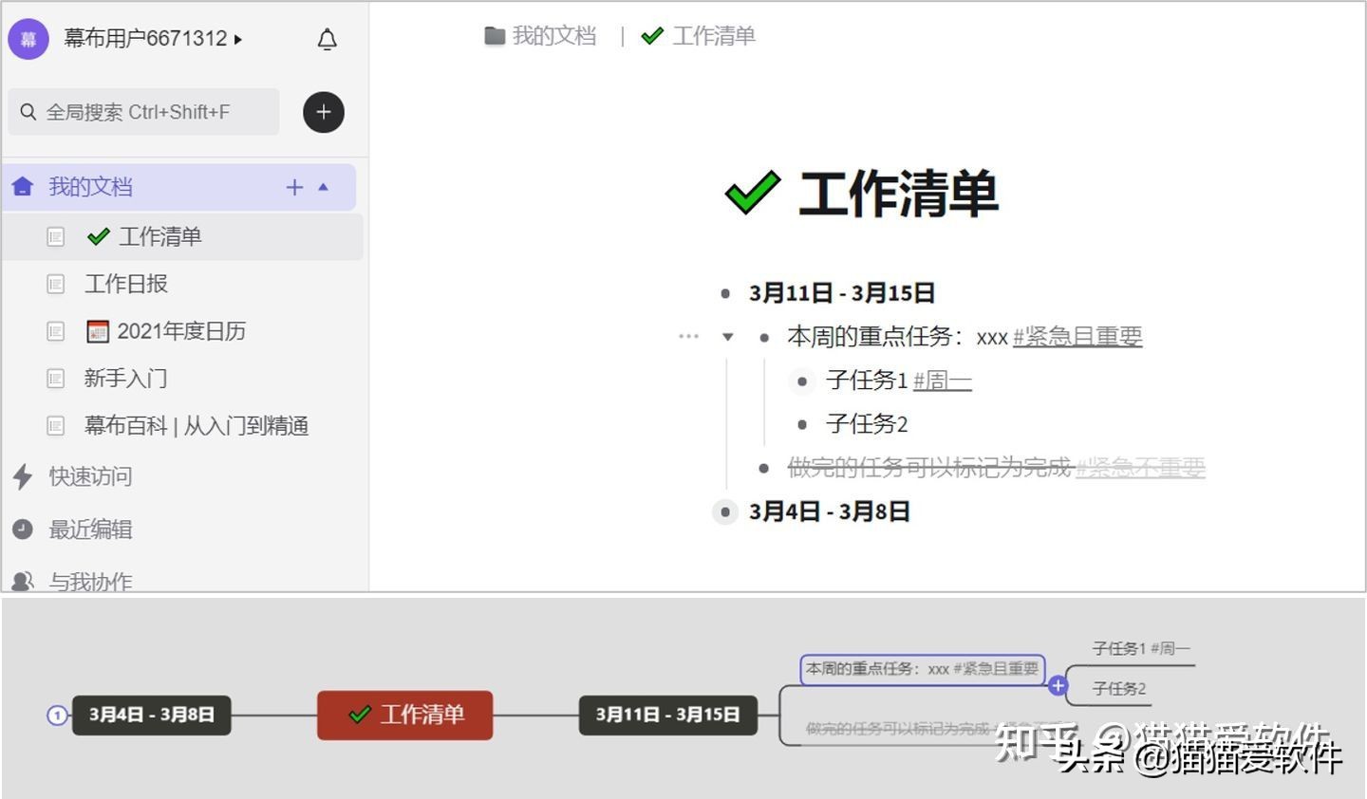Click the folder icon before 我的文档 breadcrumb

tap(495, 35)
